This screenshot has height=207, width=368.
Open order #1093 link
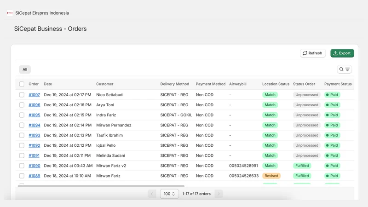click(34, 135)
